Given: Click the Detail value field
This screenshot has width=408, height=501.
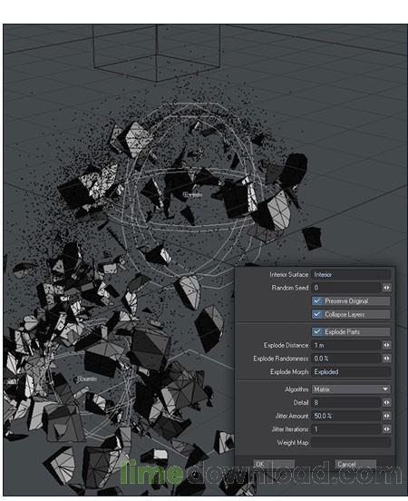Looking at the screenshot, I should click(346, 403).
